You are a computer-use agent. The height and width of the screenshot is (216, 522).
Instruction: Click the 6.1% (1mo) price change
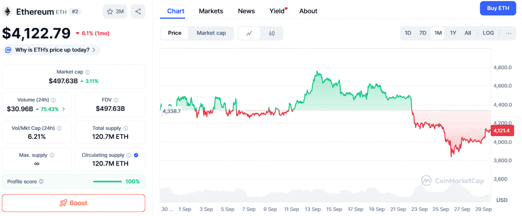point(92,33)
